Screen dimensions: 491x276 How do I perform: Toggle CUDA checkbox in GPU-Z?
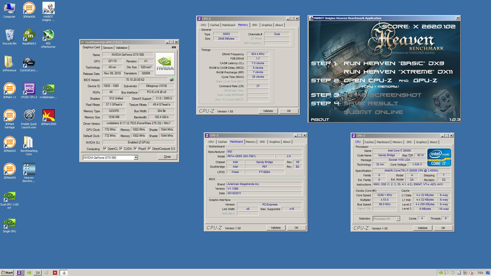121,149
